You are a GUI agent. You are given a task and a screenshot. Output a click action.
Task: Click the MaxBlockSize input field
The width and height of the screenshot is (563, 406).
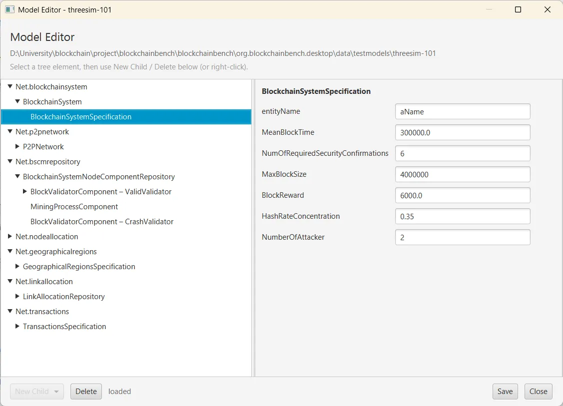tap(463, 174)
